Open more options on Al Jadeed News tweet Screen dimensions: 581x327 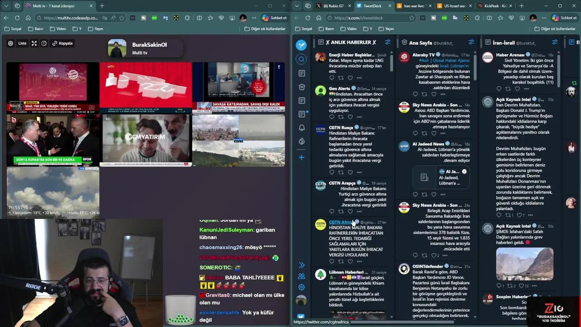click(443, 194)
